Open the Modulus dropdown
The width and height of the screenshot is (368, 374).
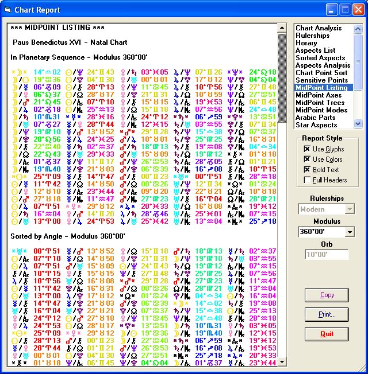pos(350,232)
